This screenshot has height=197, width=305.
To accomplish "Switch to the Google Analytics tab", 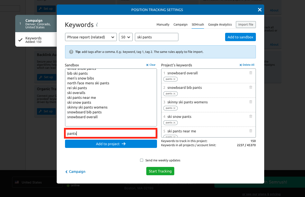I will tap(220, 25).
